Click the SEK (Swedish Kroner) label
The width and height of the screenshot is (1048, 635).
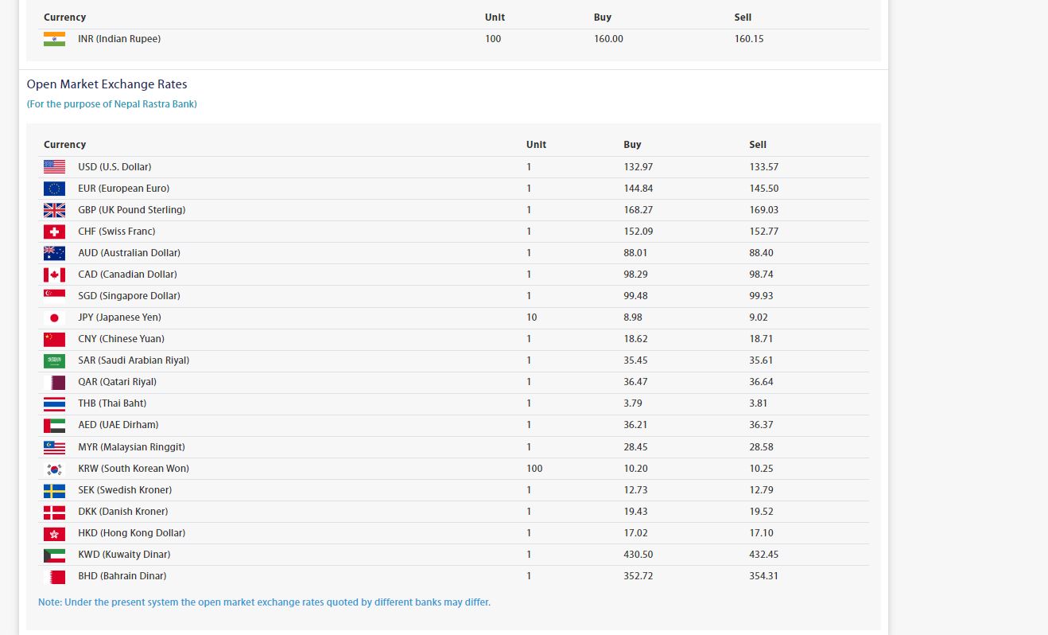(125, 490)
